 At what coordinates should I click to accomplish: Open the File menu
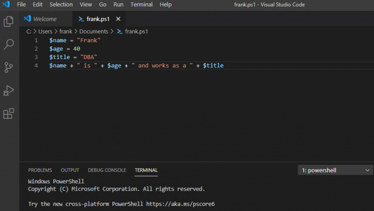[22, 5]
